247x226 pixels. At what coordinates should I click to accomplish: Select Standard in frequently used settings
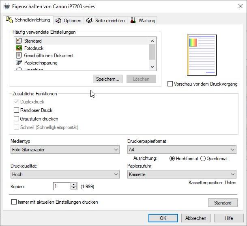pos(81,41)
